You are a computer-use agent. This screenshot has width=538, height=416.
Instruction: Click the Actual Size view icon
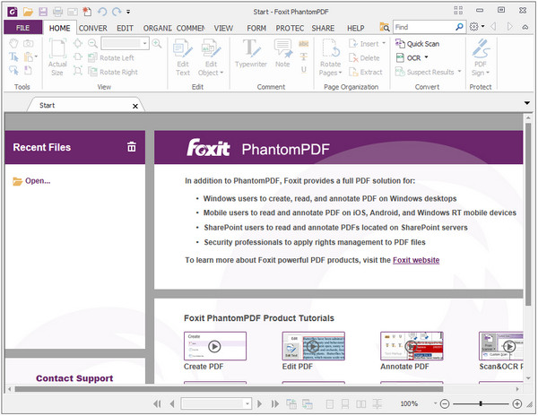coord(57,56)
